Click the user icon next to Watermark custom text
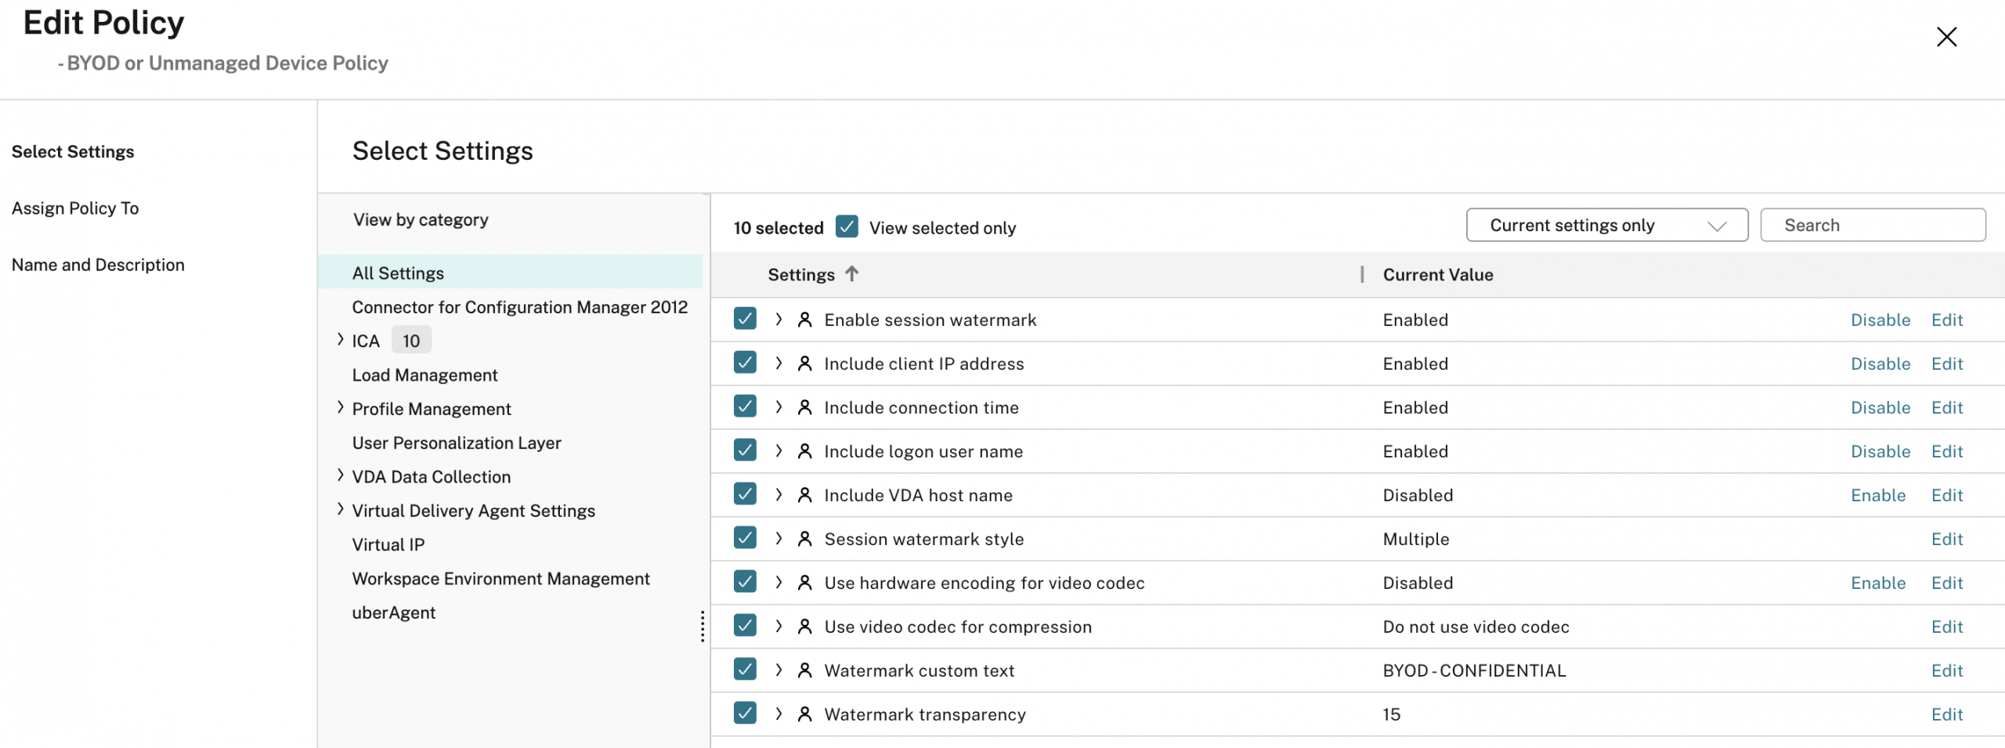 click(x=804, y=670)
